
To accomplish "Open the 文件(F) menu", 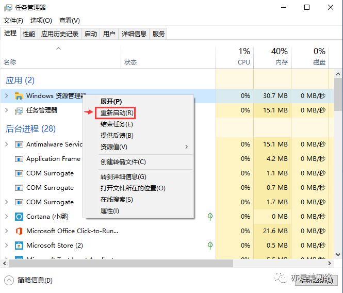I will 13,21.
